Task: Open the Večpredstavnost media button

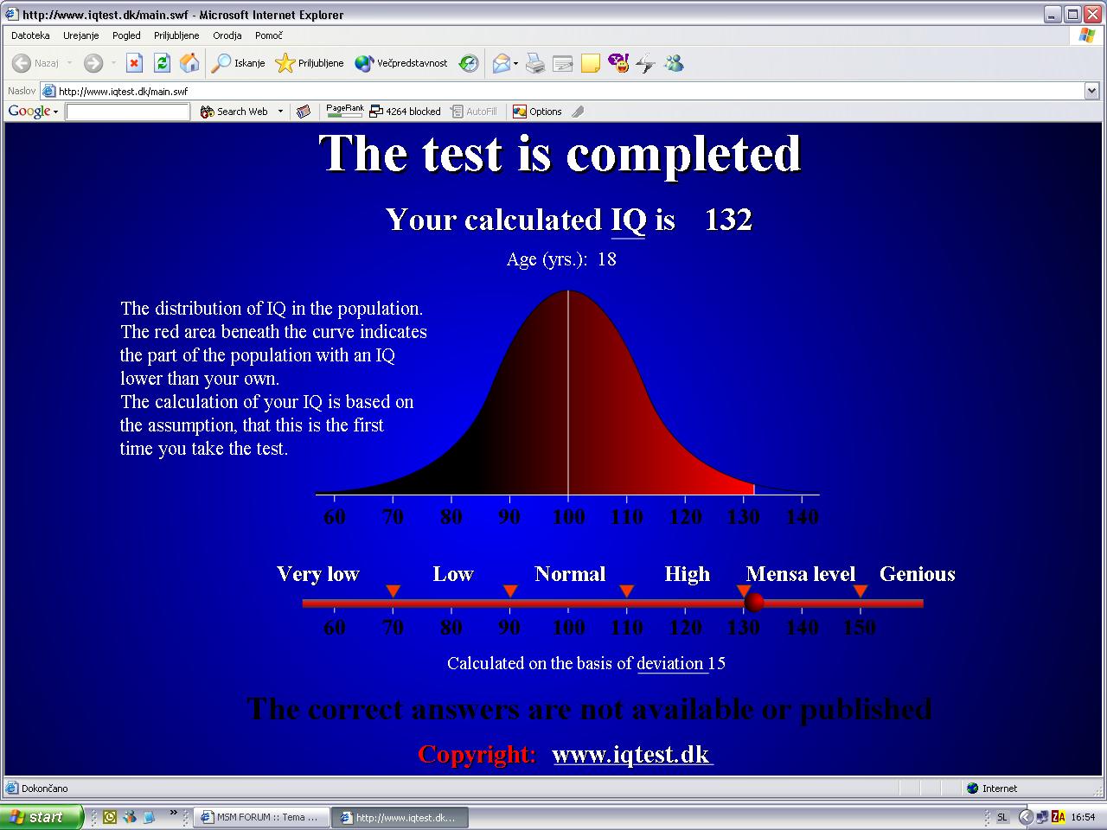Action: (401, 63)
